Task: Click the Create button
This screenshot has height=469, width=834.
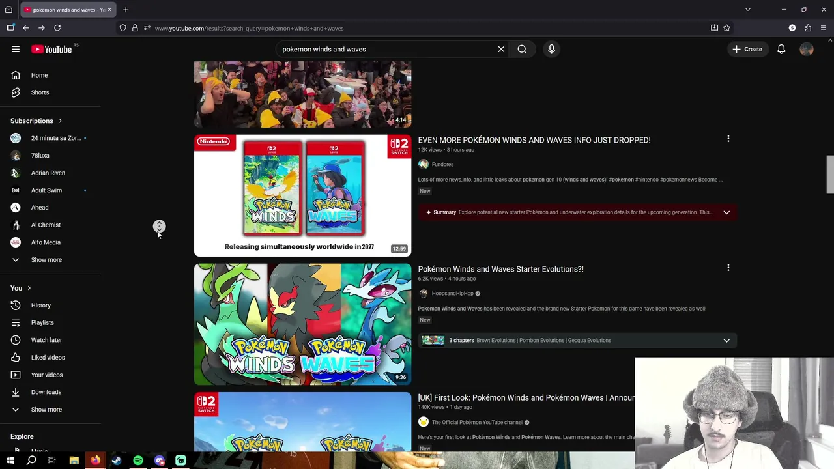Action: 747,49
